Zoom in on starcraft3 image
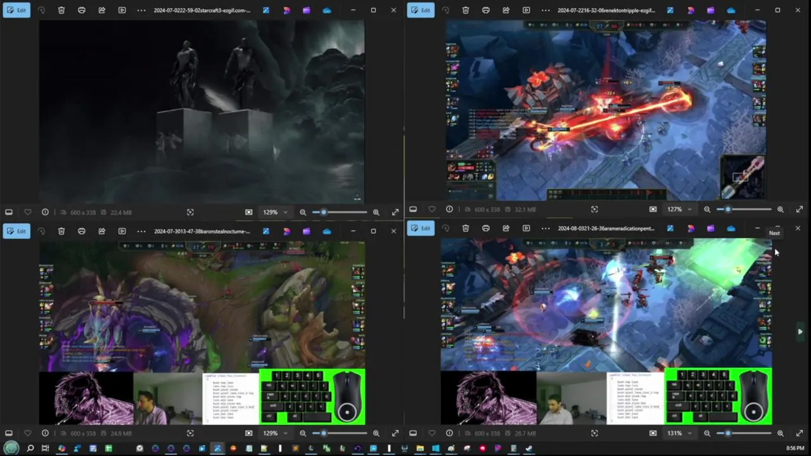Viewport: 811px width, 456px height. tap(376, 212)
